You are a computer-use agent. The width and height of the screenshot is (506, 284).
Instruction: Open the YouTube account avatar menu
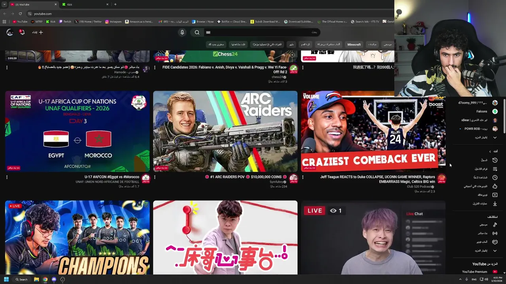tap(10, 32)
